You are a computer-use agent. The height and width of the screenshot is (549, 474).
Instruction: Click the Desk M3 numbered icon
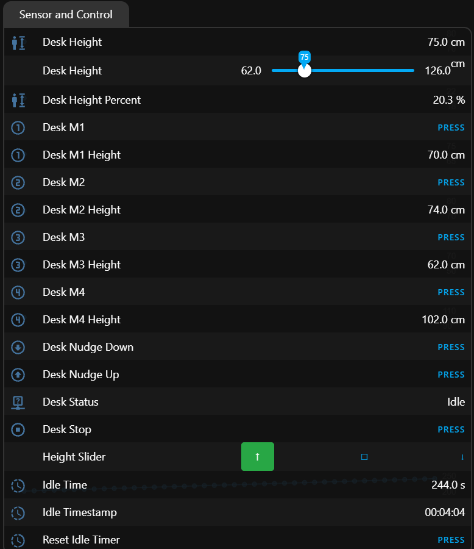(18, 237)
